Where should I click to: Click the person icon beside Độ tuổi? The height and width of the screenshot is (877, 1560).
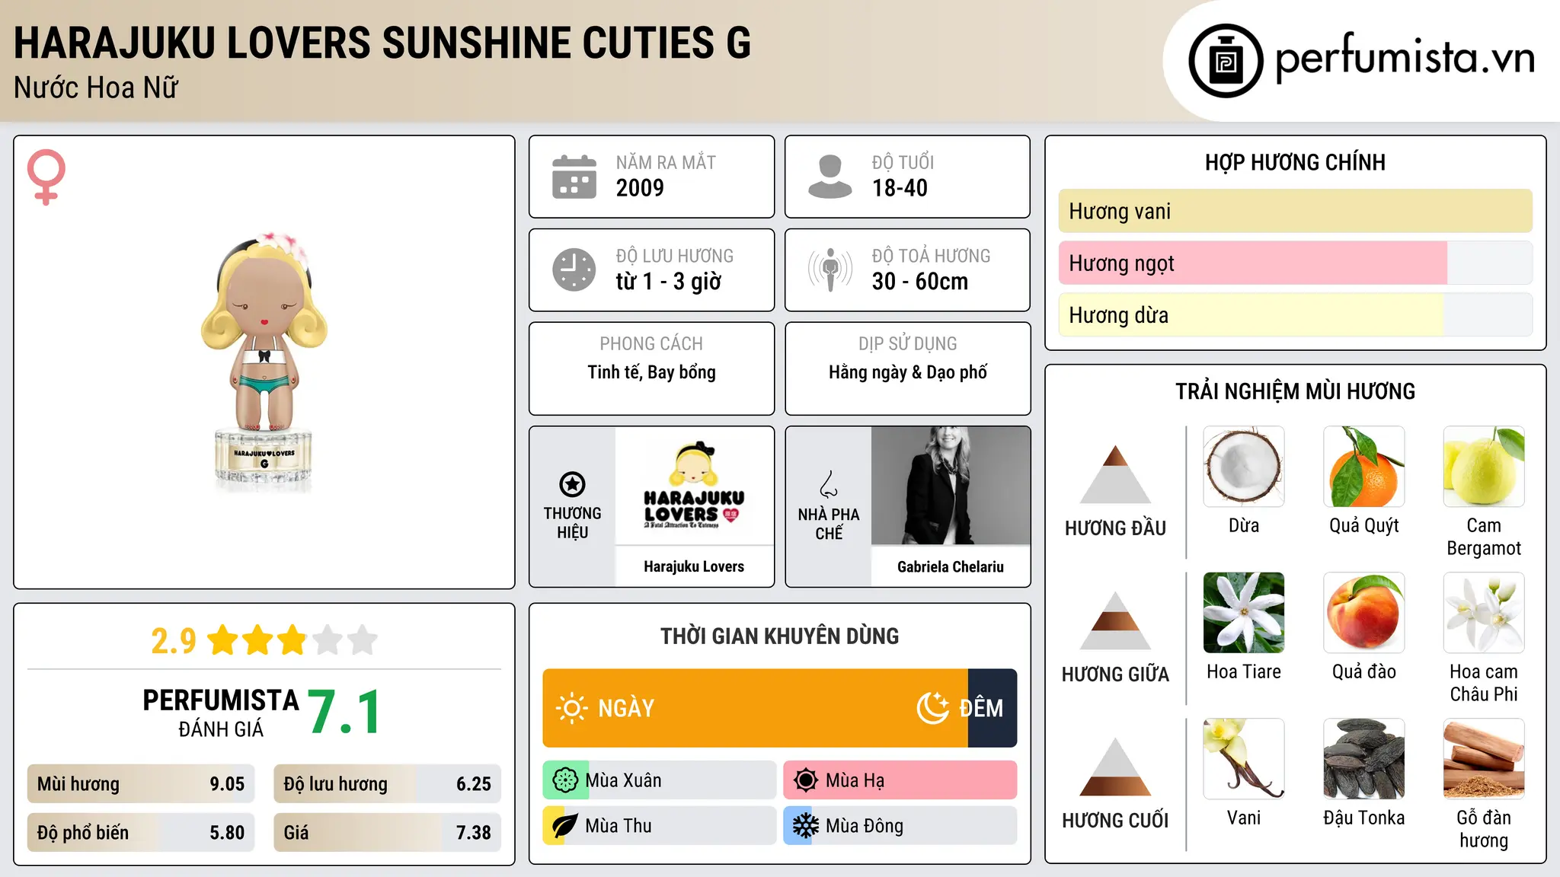pos(830,177)
